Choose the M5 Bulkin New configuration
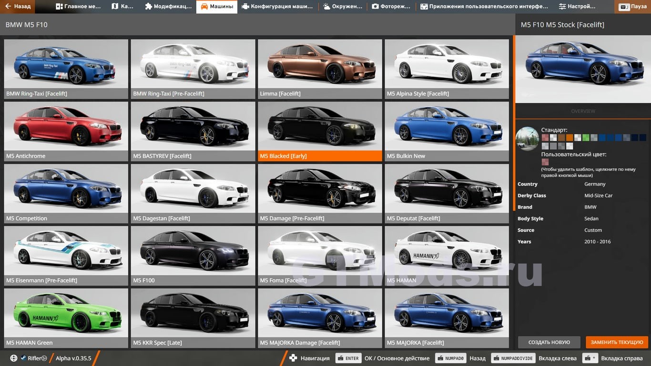 (x=447, y=132)
